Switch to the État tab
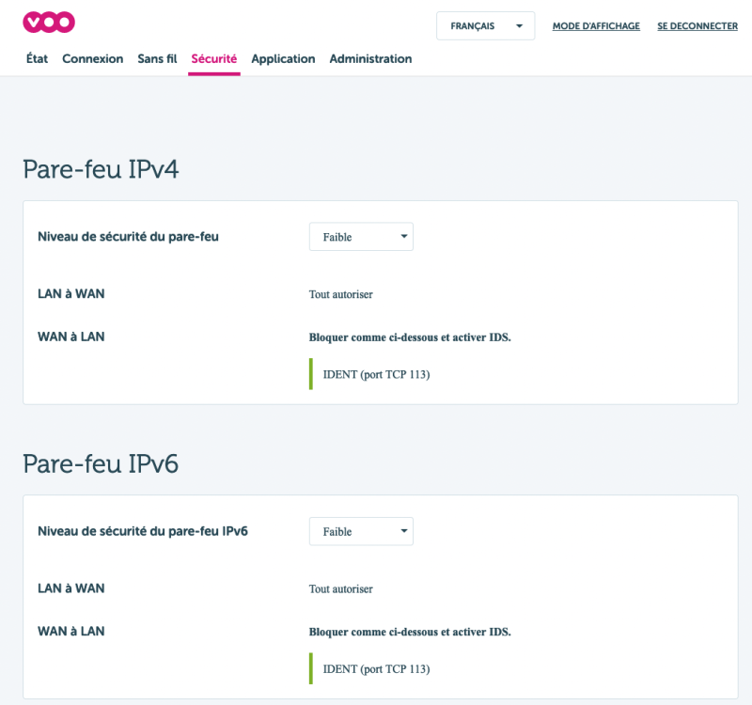This screenshot has height=705, width=752. [x=37, y=58]
